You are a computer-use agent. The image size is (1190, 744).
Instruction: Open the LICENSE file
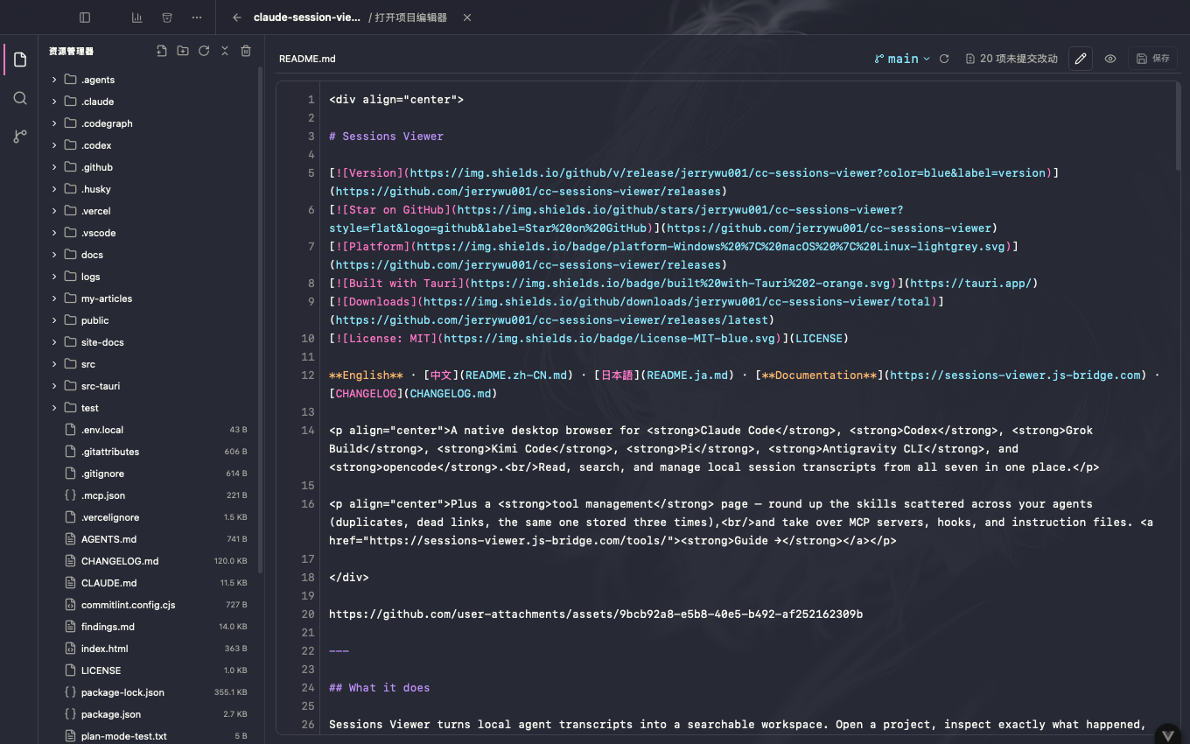tap(149, 670)
